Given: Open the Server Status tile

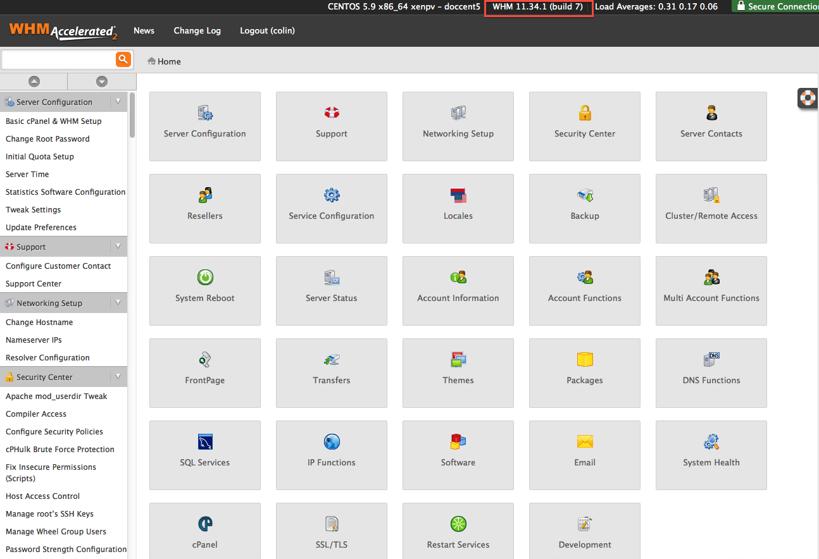Looking at the screenshot, I should click(x=332, y=291).
